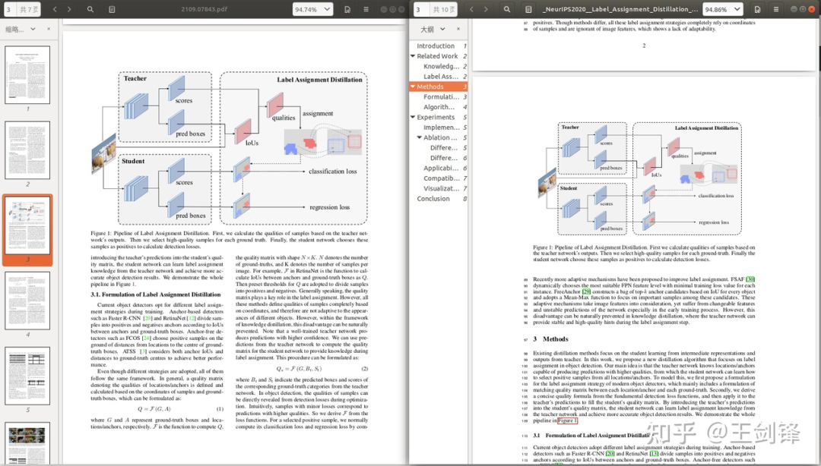Select Introduction in outline
This screenshot has width=821, height=466.
pos(436,46)
